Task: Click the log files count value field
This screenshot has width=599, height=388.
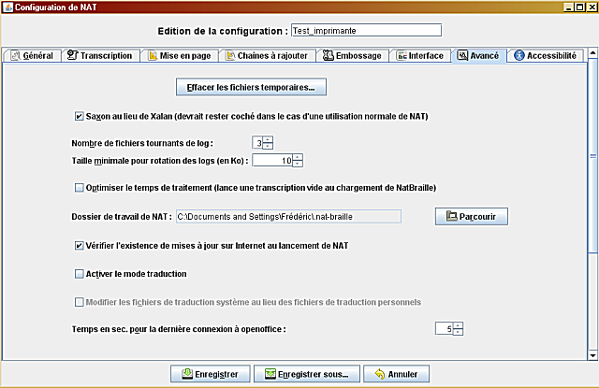Action: tap(258, 143)
